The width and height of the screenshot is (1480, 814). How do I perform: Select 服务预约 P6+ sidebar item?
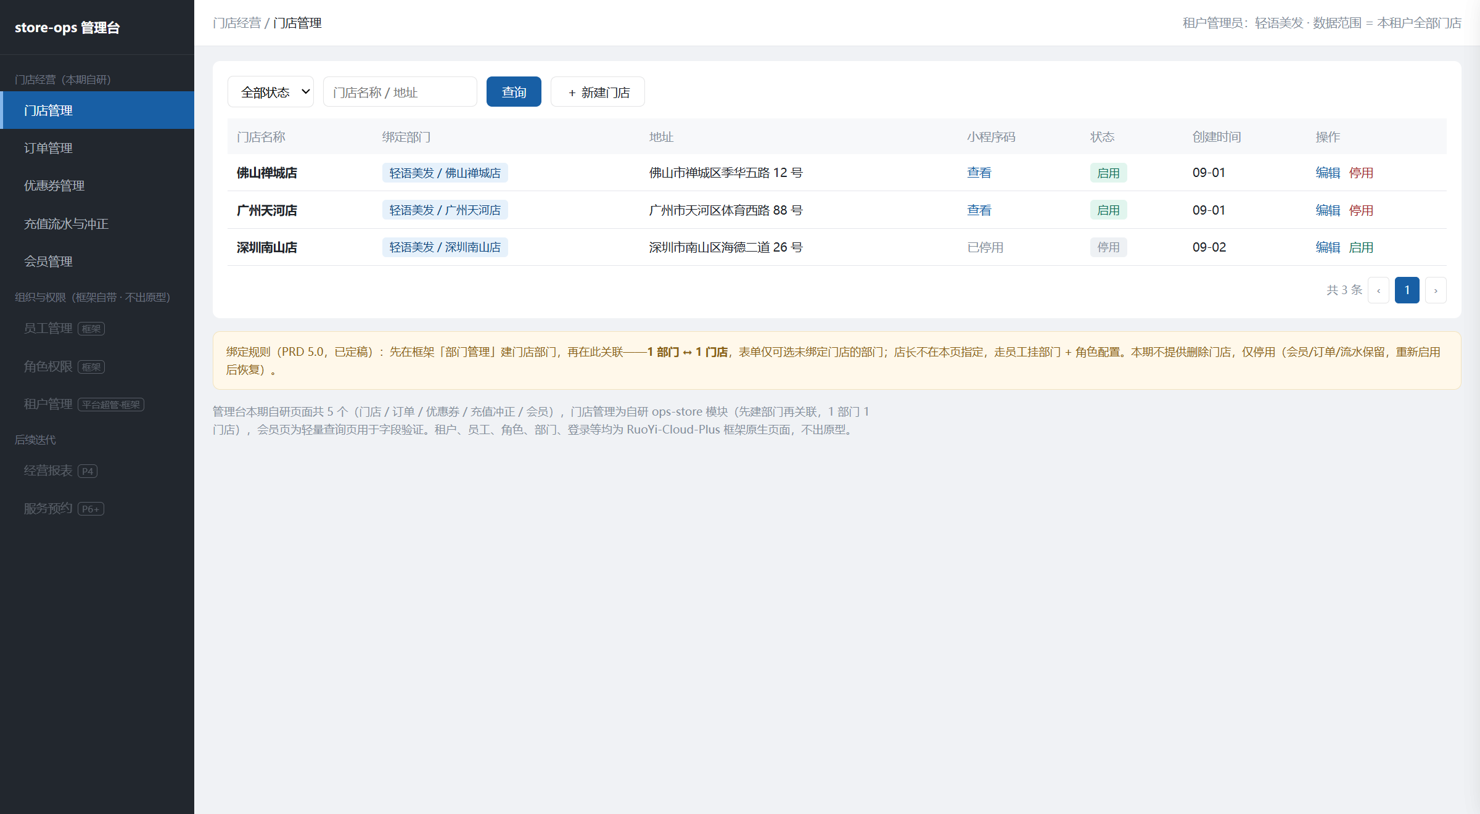pyautogui.click(x=97, y=509)
